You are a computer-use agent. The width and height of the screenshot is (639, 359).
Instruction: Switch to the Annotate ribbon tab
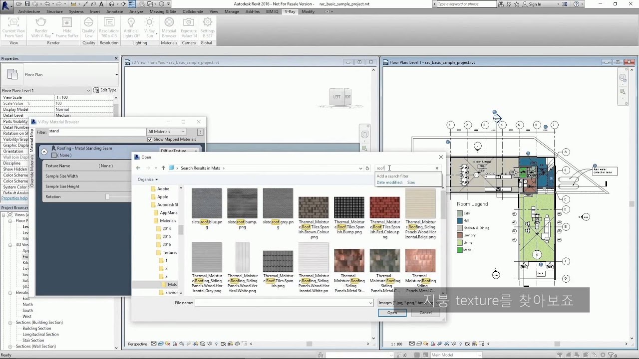pyautogui.click(x=115, y=11)
